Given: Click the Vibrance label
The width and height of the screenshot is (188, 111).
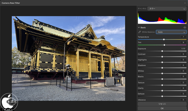Looking at the screenshot, I should coord(142,100).
